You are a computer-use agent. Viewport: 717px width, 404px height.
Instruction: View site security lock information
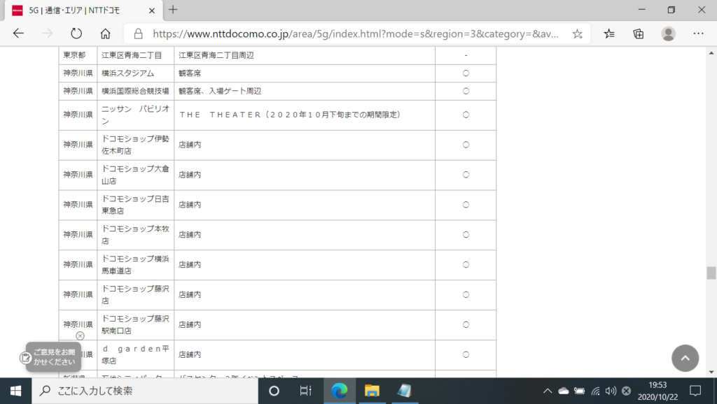[138, 34]
